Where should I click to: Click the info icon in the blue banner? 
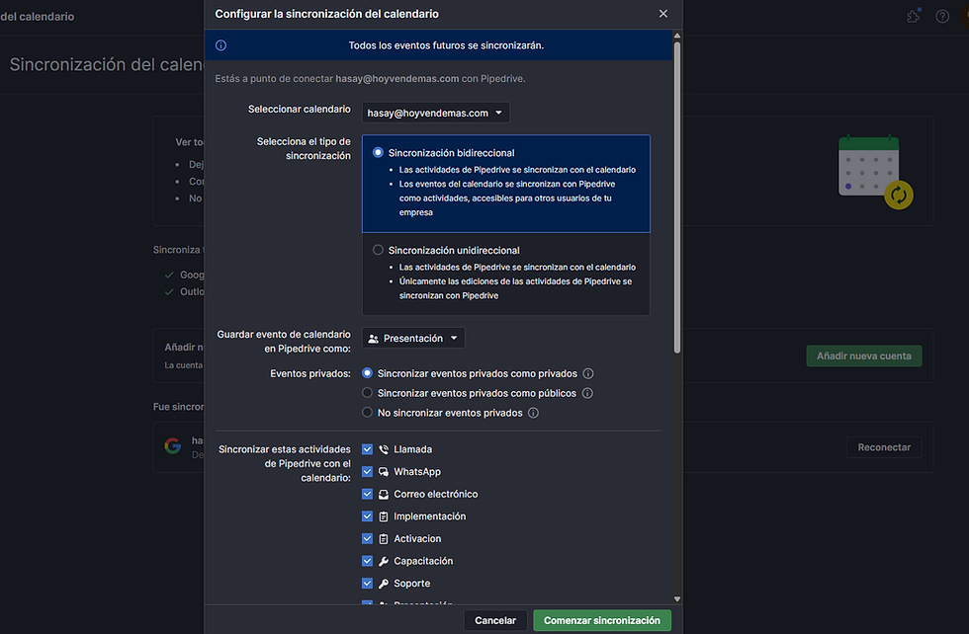click(x=220, y=45)
